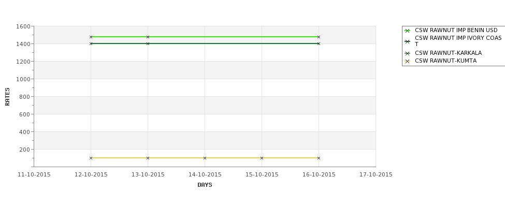Viewport: 505px width, 222px height.
Task: Click the IVORY COAST legend marker icon
Action: pos(408,41)
